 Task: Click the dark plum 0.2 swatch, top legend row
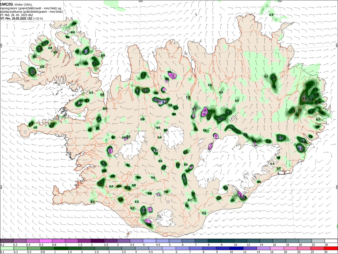coord(7,241)
